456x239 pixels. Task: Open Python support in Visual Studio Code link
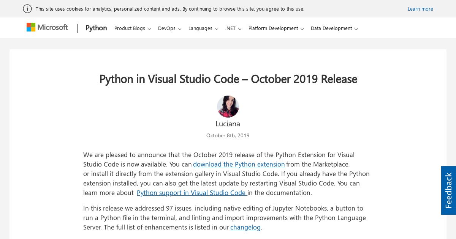(192, 193)
